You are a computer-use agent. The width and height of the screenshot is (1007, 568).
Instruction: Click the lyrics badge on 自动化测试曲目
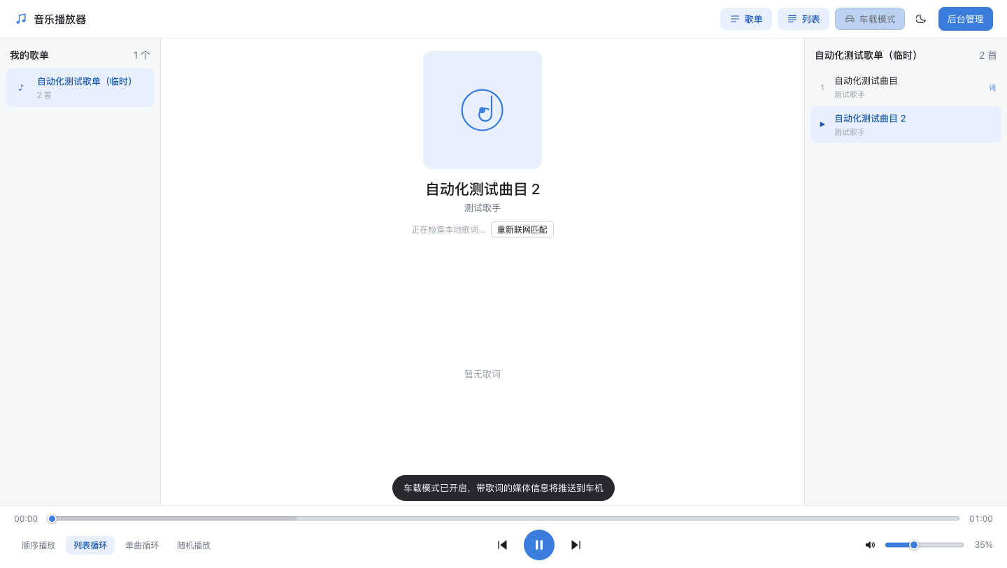pos(992,87)
